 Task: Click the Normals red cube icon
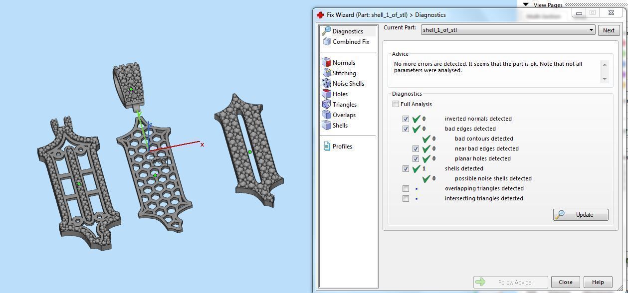pyautogui.click(x=327, y=62)
